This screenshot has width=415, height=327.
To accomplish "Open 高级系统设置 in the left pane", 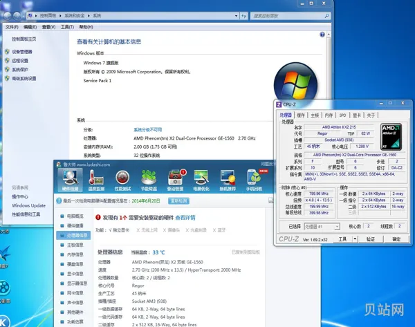I will pyautogui.click(x=24, y=79).
